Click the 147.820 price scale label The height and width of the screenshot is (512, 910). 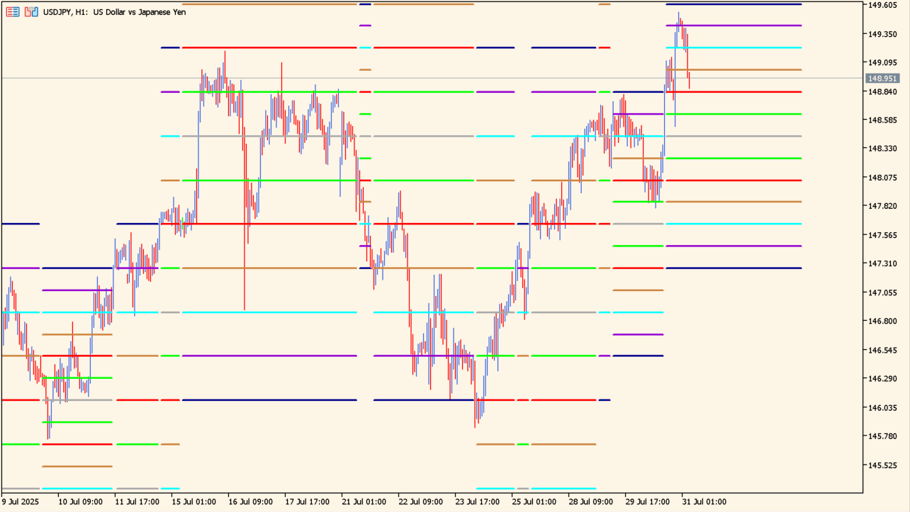tap(882, 206)
